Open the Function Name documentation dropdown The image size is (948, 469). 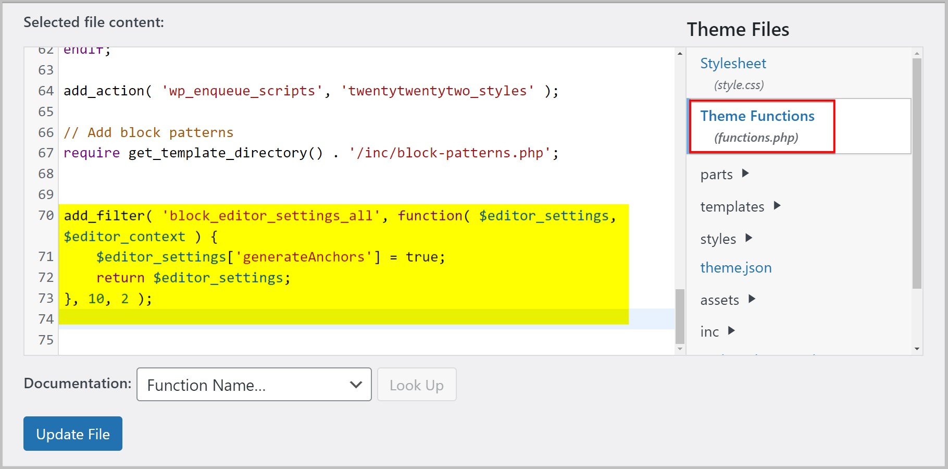click(x=253, y=385)
